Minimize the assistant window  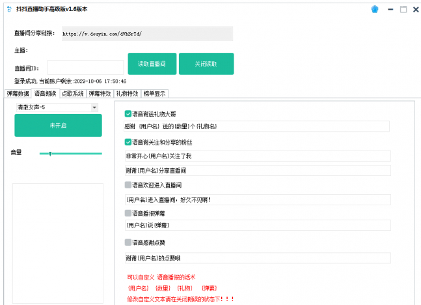tap(390, 9)
